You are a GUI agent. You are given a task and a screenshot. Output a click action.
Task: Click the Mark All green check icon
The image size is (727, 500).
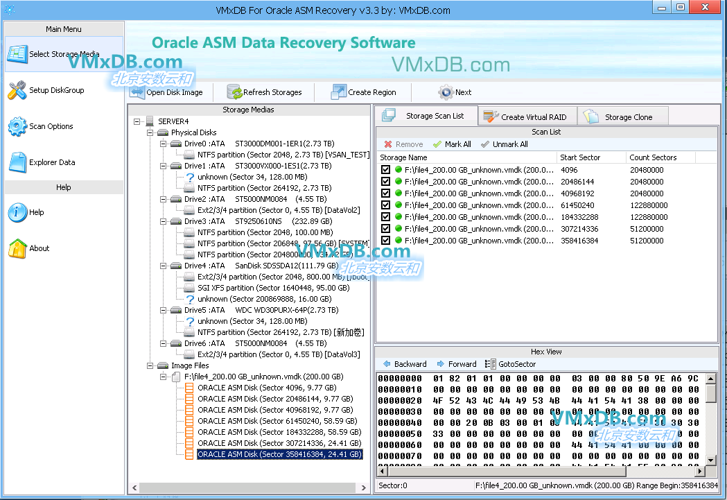click(x=437, y=144)
